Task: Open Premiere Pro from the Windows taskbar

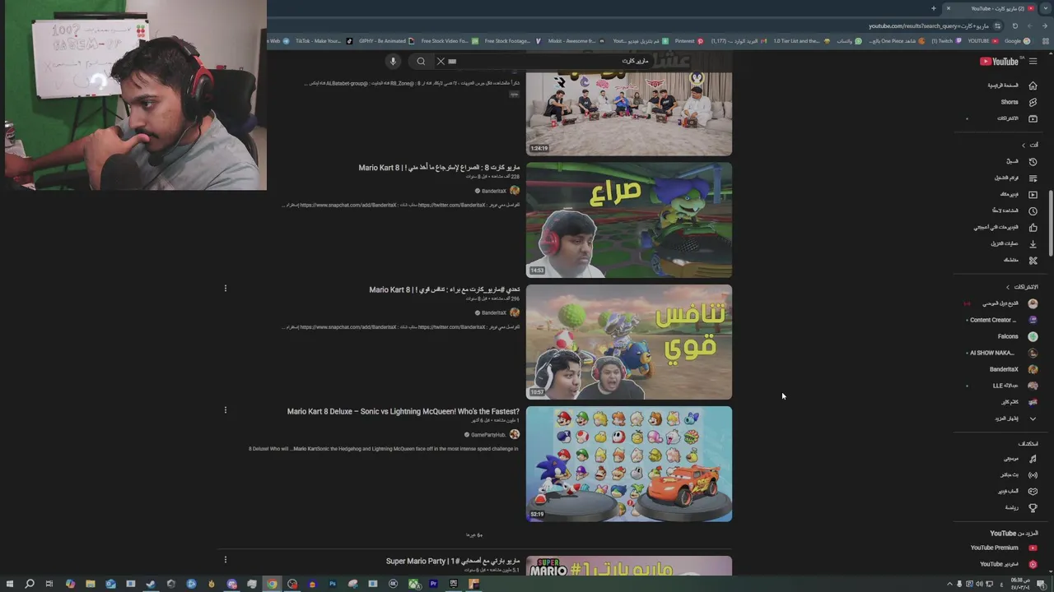Action: click(x=433, y=584)
